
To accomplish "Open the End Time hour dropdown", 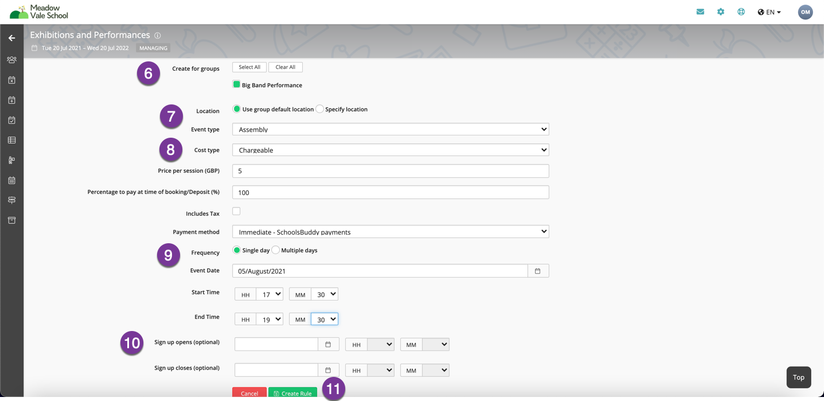I will (x=270, y=319).
